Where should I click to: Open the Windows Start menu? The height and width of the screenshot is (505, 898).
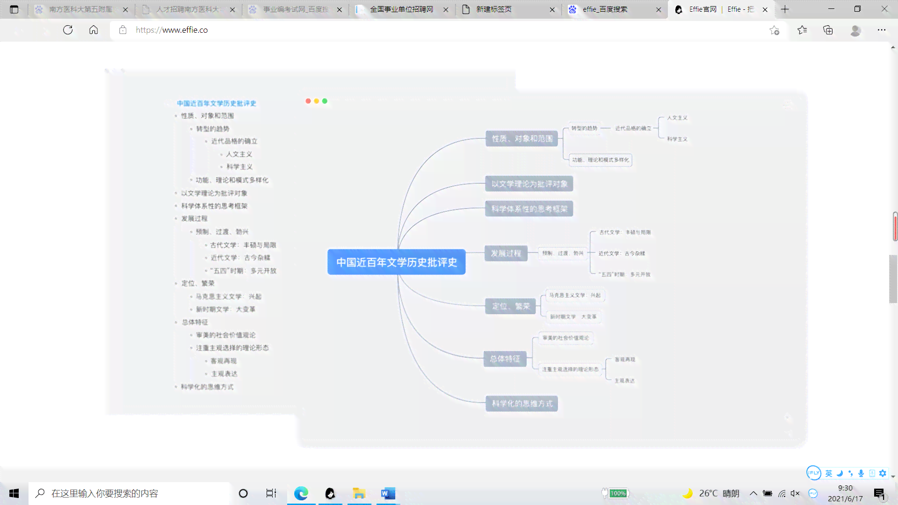click(x=14, y=493)
